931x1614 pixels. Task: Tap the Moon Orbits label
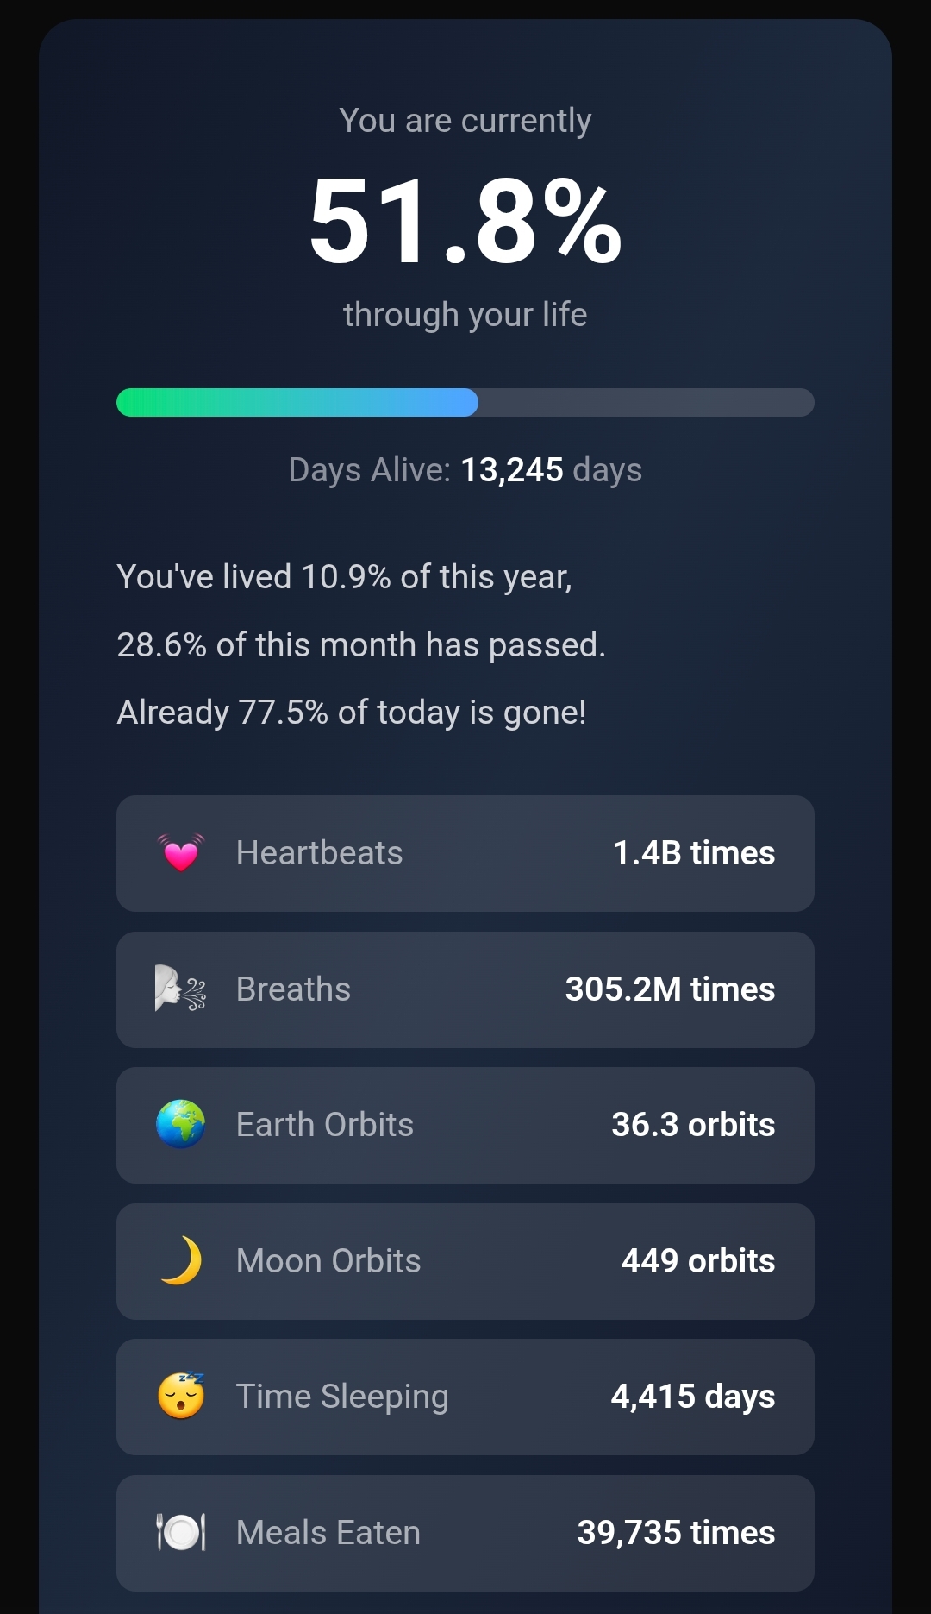click(328, 1261)
